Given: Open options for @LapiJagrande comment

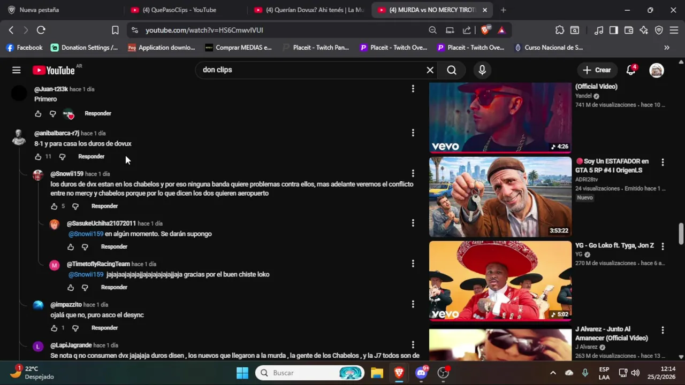Looking at the screenshot, I should click(x=413, y=344).
